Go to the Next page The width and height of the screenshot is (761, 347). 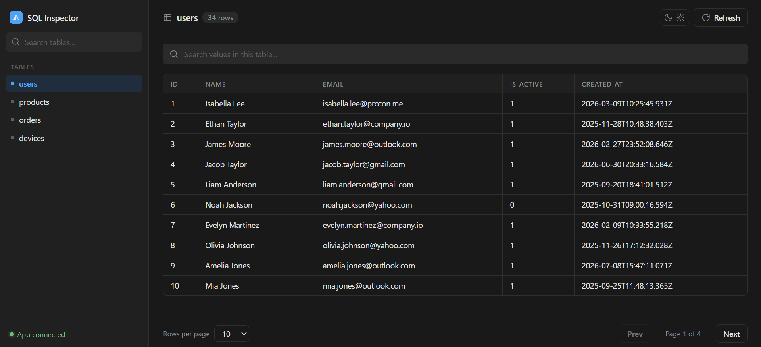[731, 334]
